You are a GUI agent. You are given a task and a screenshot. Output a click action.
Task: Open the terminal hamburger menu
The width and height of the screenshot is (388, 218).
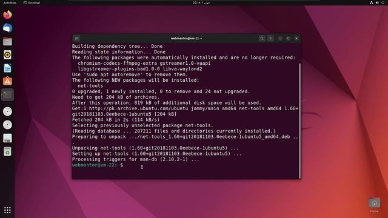click(270, 38)
